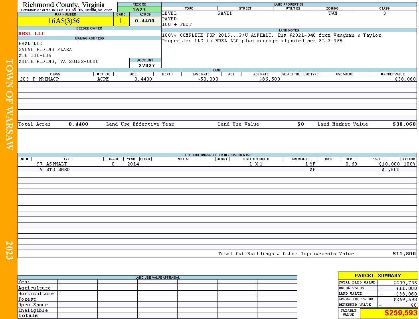Click map number 16A5(3)56
The width and height of the screenshot is (419, 319).
coord(64,21)
